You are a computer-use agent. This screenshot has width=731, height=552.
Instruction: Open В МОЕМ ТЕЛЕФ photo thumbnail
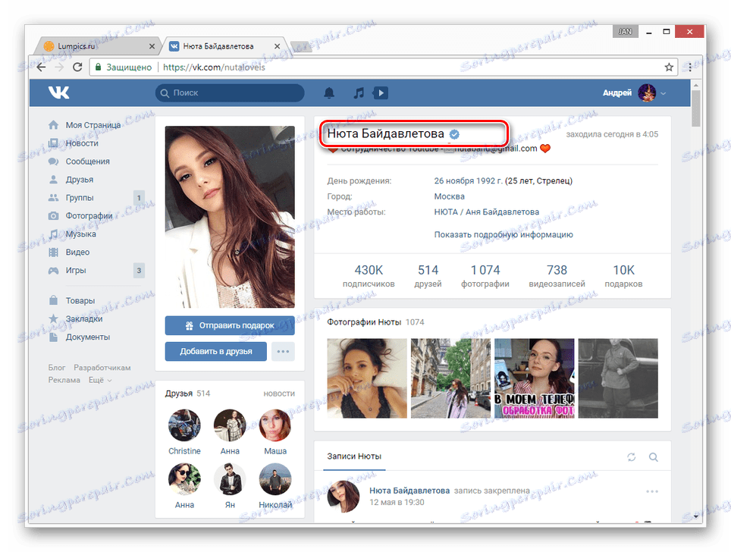pyautogui.click(x=535, y=378)
